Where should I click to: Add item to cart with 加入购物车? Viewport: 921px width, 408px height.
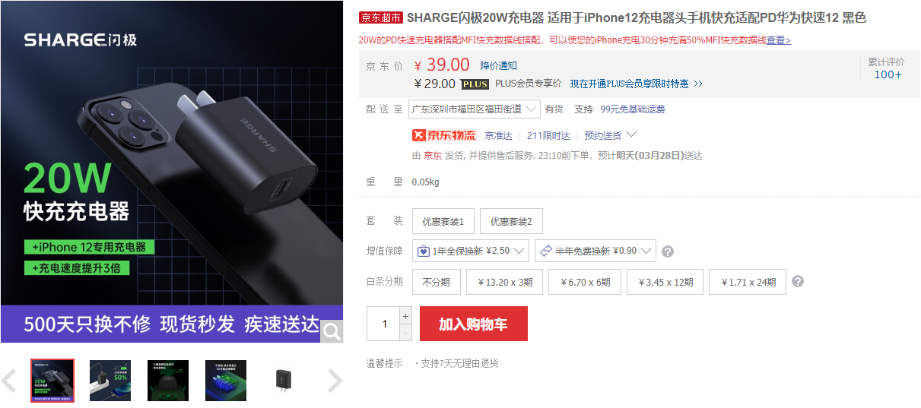click(x=473, y=324)
